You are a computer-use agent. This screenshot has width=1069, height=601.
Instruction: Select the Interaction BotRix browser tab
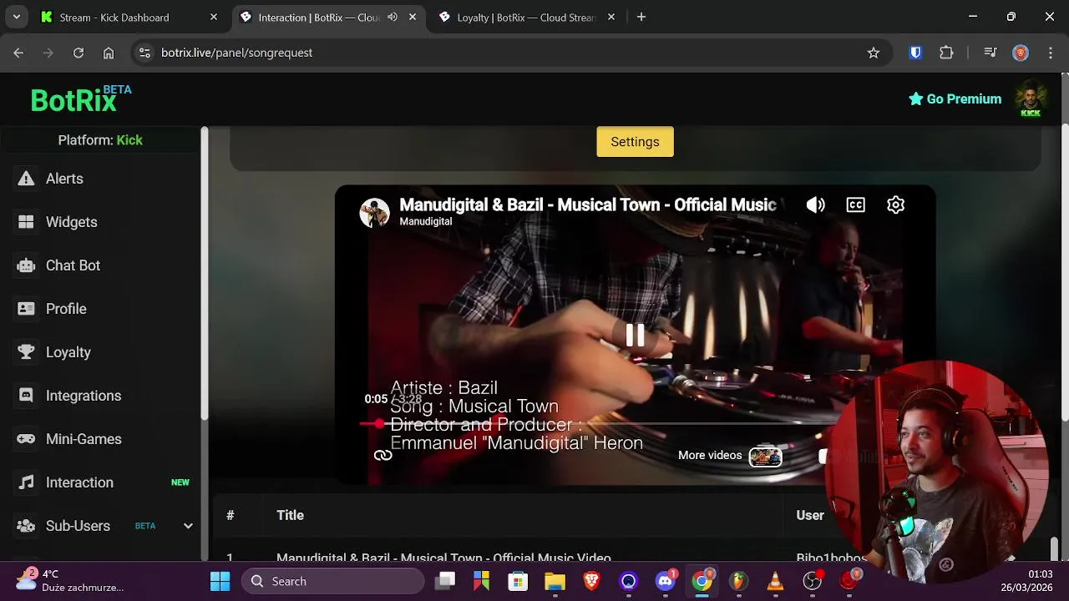(x=317, y=18)
